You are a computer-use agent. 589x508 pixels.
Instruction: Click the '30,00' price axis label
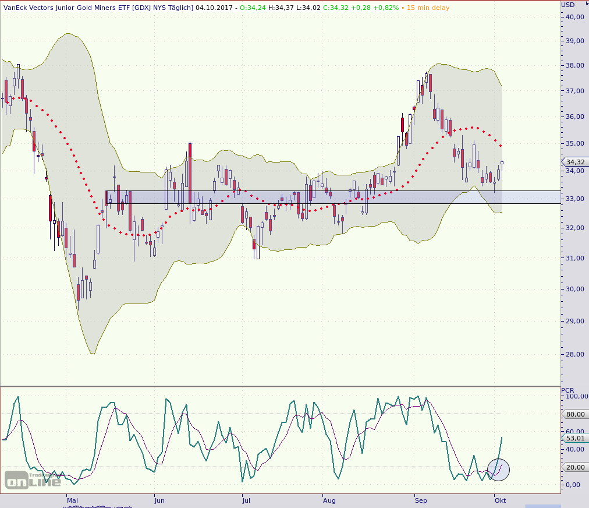click(574, 289)
